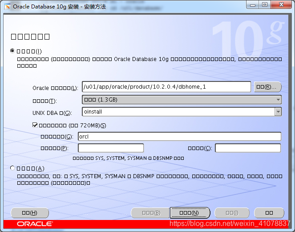Toggle the 720MB starter database checkbox (S)
295x232 pixels.
tap(35, 125)
